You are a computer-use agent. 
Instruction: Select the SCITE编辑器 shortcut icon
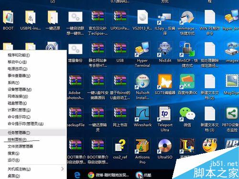coord(165,82)
